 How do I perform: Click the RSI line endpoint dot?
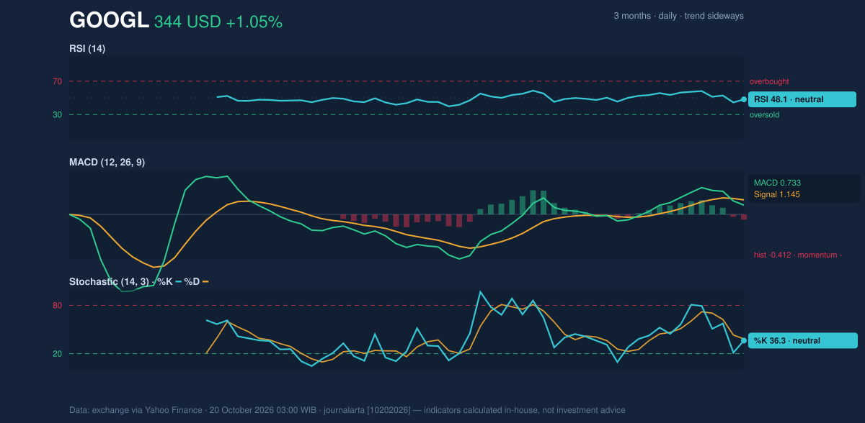click(x=744, y=99)
